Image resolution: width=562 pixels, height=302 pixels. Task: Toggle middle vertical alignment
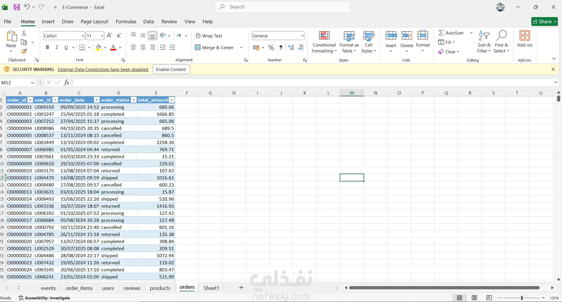(143, 36)
